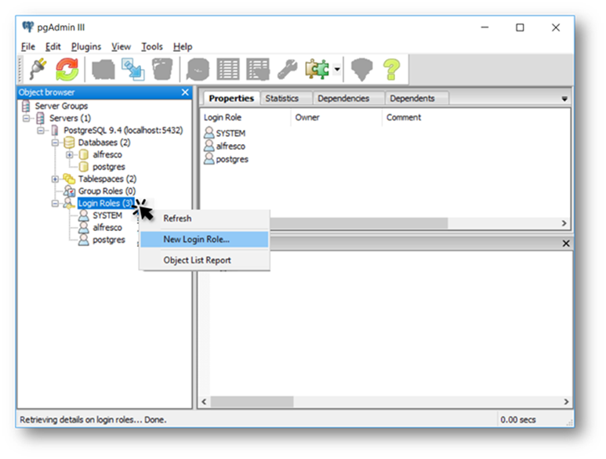Select Group Roles (0) in tree
The image size is (606, 459).
point(107,191)
